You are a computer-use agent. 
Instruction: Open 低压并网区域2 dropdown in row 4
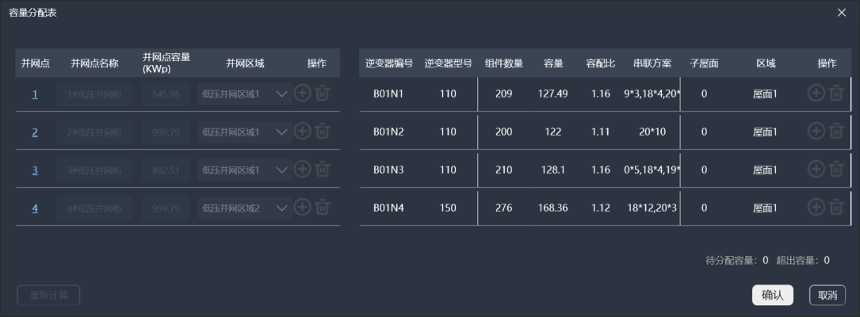pos(281,208)
